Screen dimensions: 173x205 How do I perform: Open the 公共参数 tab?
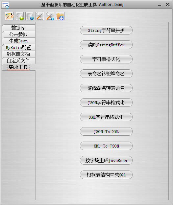tap(19, 34)
